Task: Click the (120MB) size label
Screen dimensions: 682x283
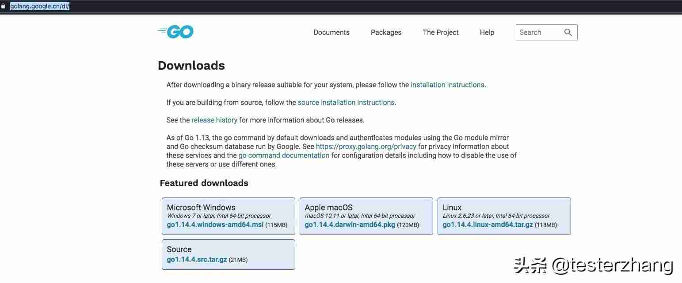Action: [x=408, y=225]
